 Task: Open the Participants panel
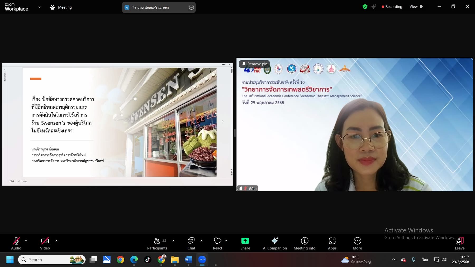157,243
